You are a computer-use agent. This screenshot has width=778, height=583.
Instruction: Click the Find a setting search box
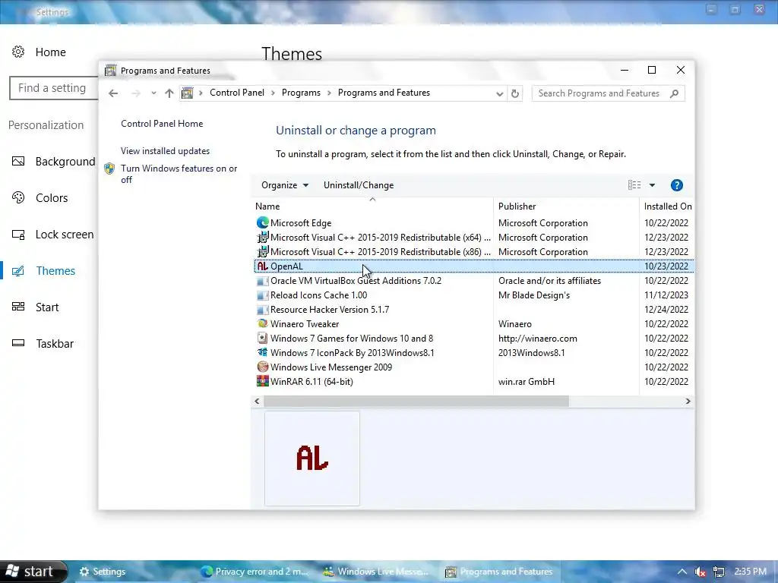54,88
